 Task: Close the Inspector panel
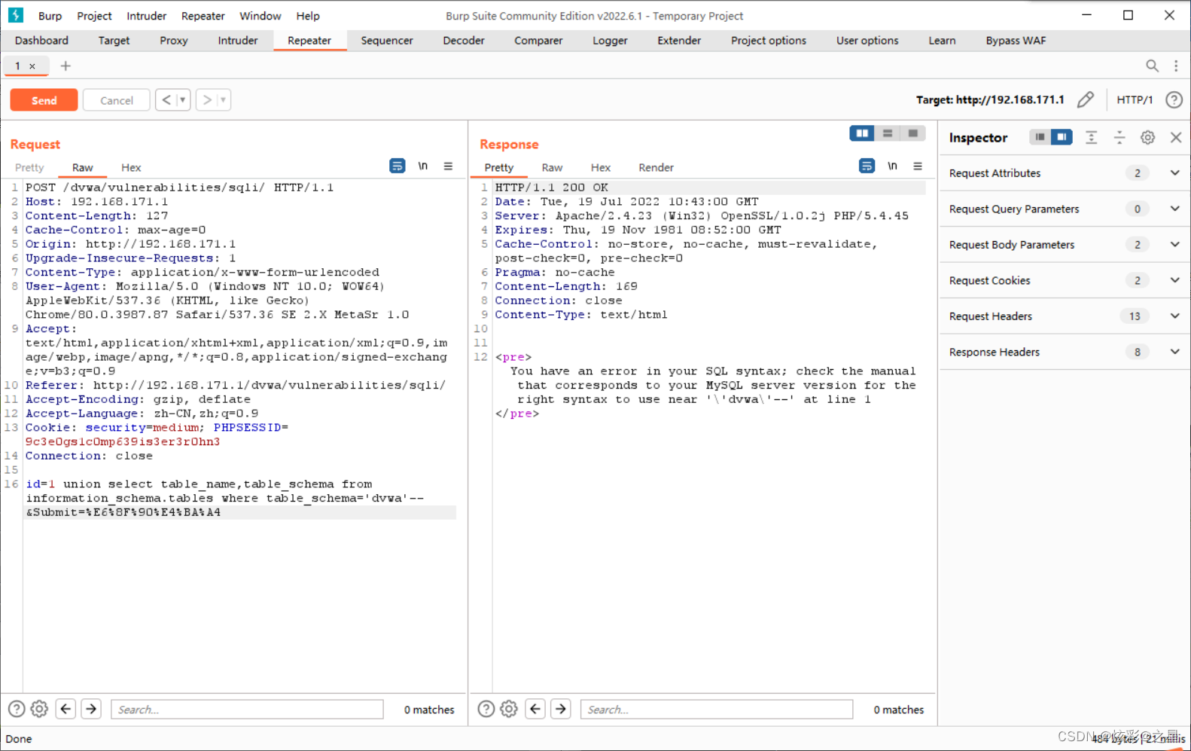point(1176,137)
